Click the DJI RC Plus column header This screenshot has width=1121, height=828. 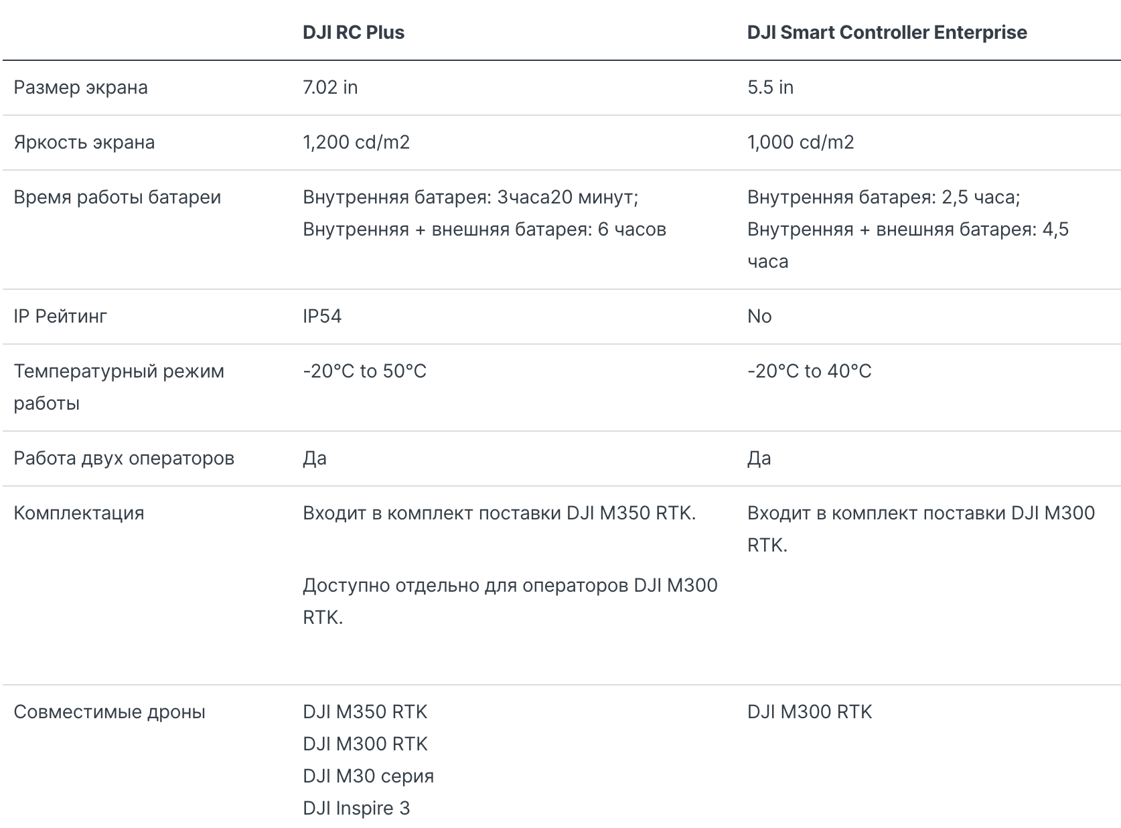pos(354,32)
